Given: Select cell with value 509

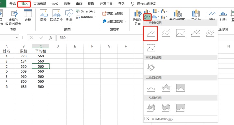Looking at the screenshot, I should click(24, 71).
